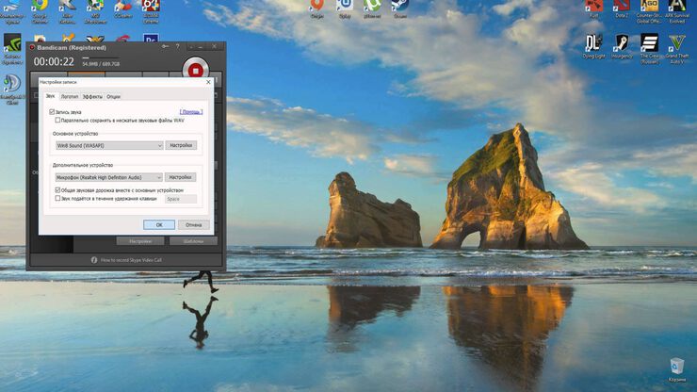Click the Bandicam disk usage progress bar
Screen dimensions: 697x392
click(x=101, y=57)
